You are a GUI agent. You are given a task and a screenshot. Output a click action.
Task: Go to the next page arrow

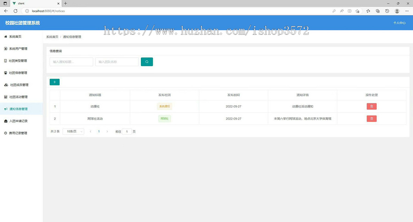click(107, 131)
